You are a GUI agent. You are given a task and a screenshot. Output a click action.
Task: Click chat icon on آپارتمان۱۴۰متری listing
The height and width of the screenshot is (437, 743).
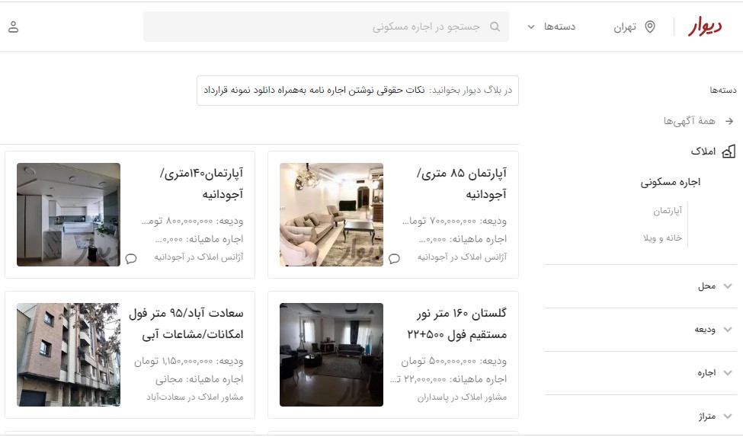[131, 259]
